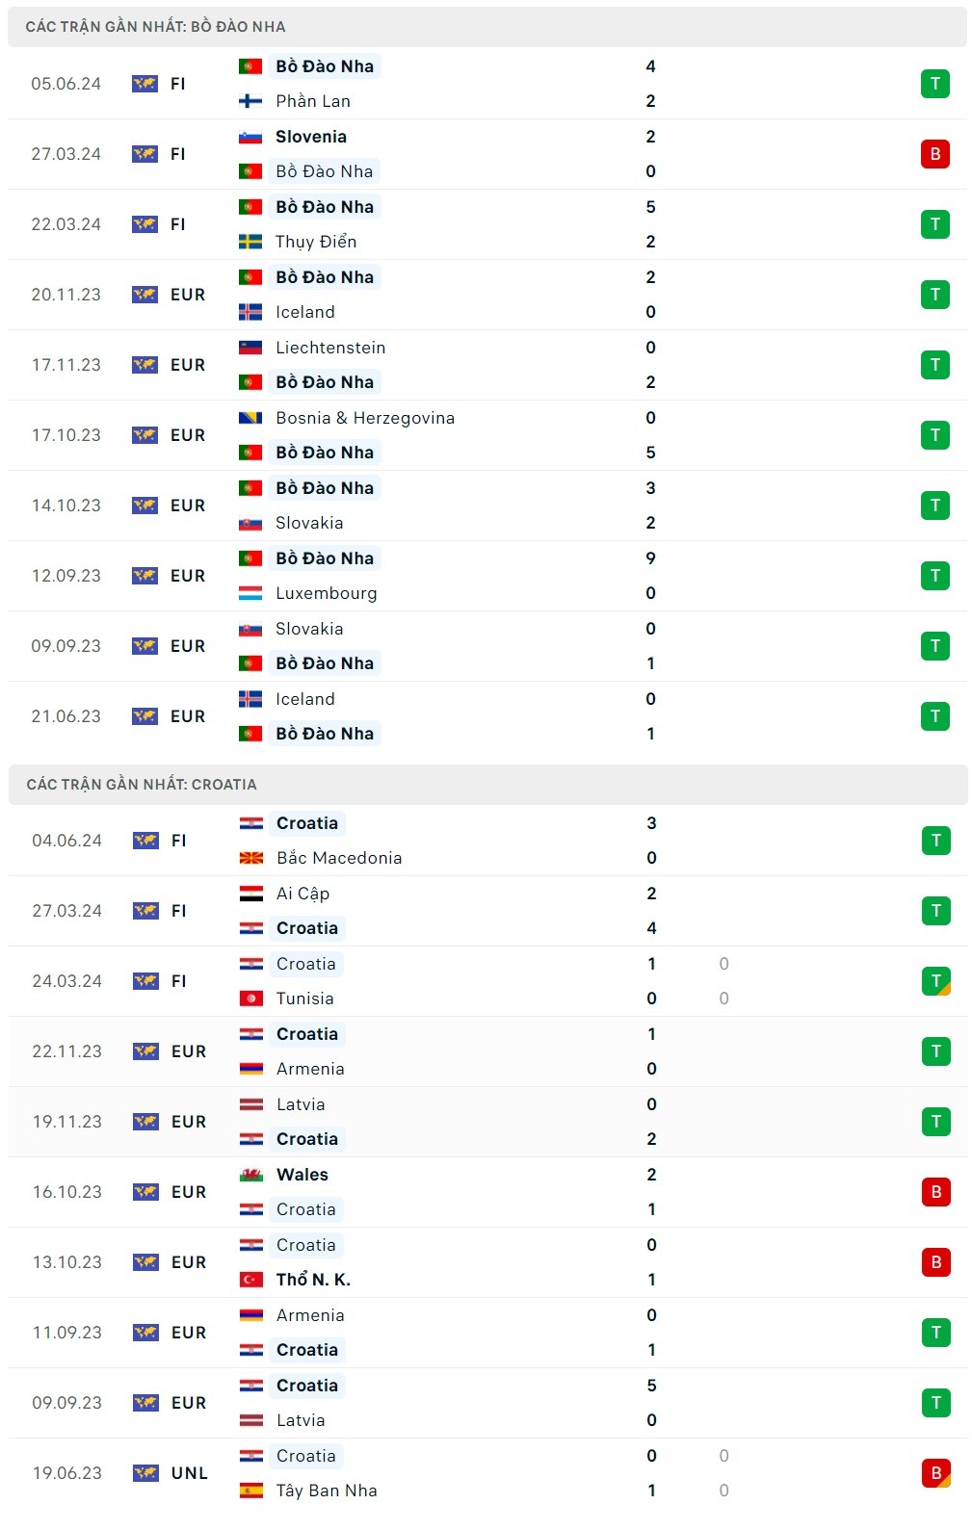Screen dimensions: 972x1530
Task: Click the red B badge on Wales match
Action: coord(935,1192)
